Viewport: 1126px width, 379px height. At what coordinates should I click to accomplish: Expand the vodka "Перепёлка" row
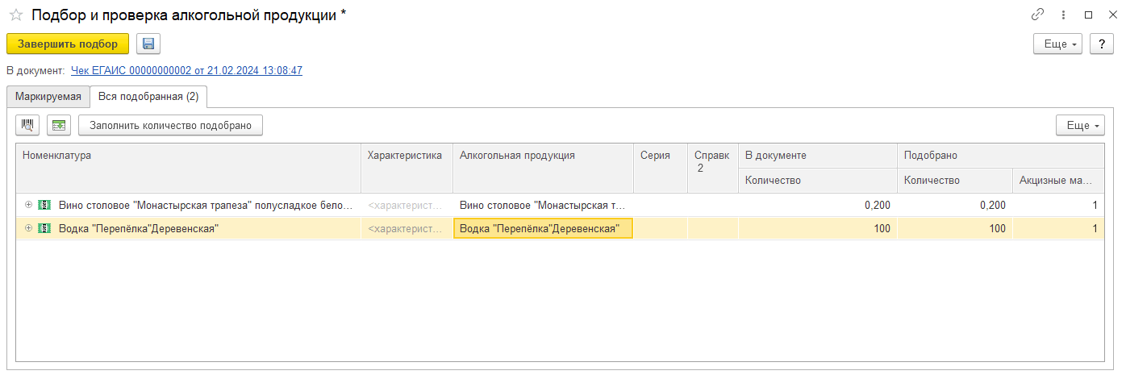pos(28,228)
